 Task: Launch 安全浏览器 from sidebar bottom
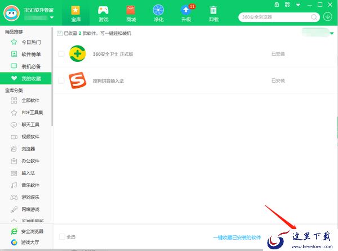27,231
